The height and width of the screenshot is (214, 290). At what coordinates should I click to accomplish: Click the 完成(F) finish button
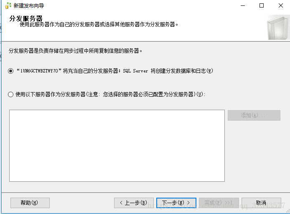pos(219,203)
